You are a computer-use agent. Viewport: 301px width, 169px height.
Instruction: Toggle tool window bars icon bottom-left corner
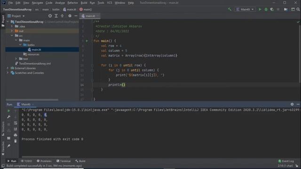point(3,166)
